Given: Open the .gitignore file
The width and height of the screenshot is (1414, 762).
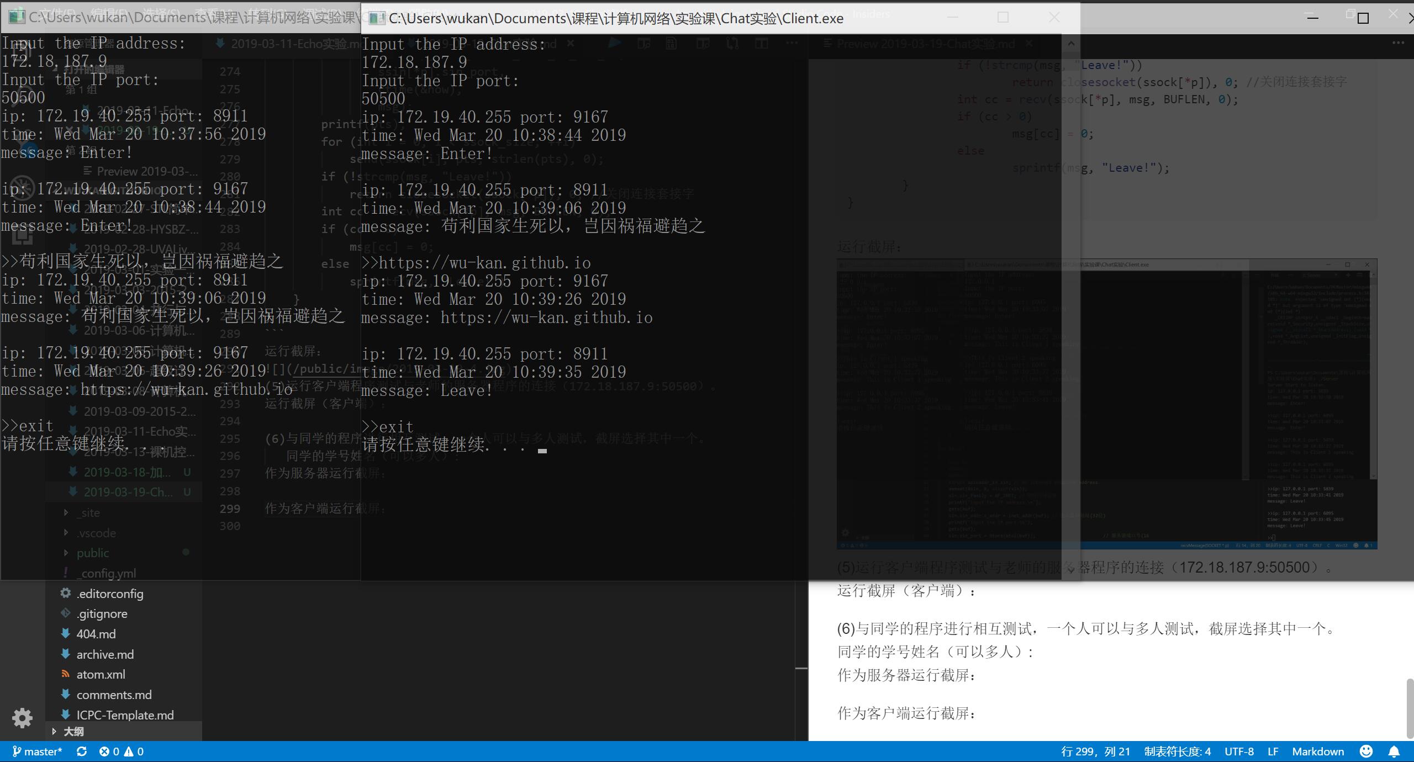Looking at the screenshot, I should pos(102,613).
